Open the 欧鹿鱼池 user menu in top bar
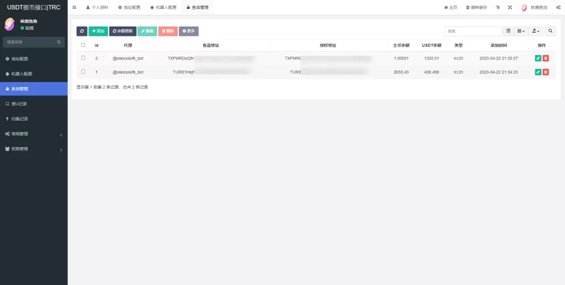The image size is (565, 285). click(534, 7)
